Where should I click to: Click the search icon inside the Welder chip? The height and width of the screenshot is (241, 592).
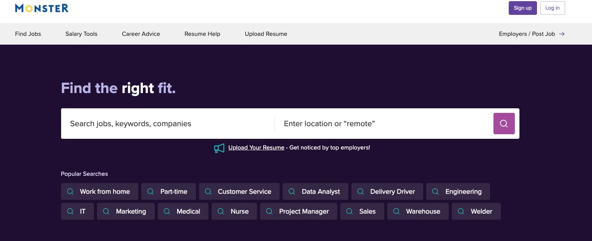461,211
